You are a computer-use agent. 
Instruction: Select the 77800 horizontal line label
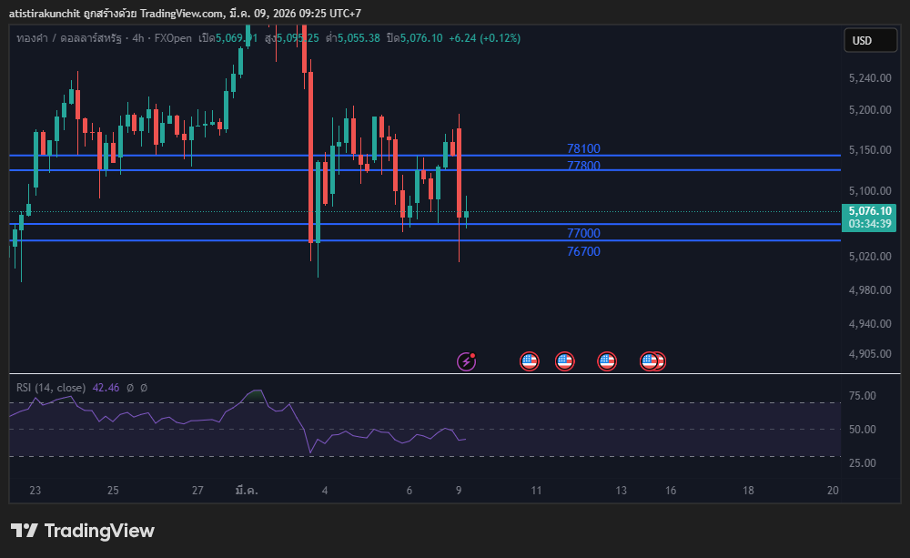[x=583, y=166]
